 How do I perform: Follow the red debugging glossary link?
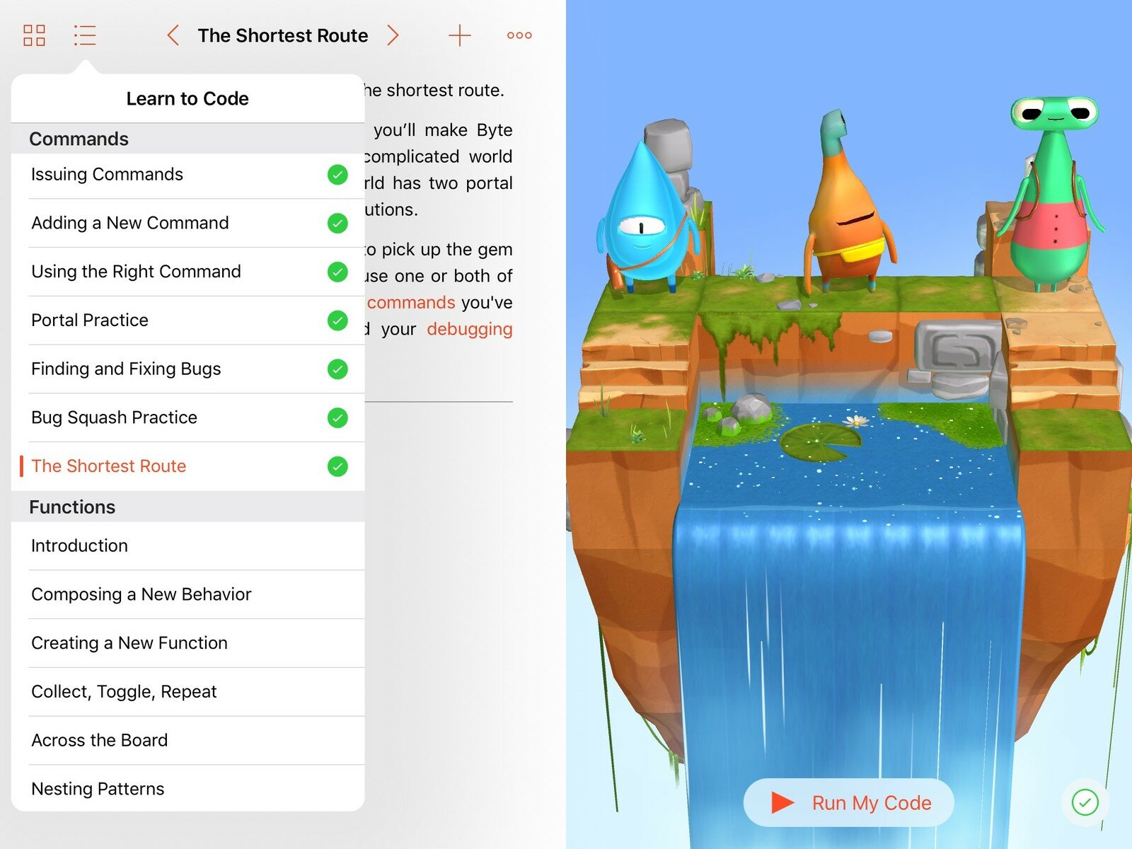click(470, 330)
